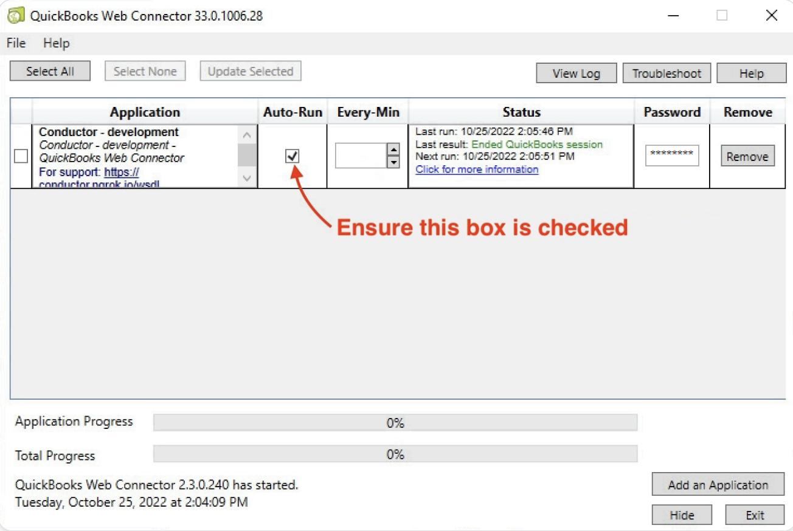Open the Click for more information link

coord(477,169)
